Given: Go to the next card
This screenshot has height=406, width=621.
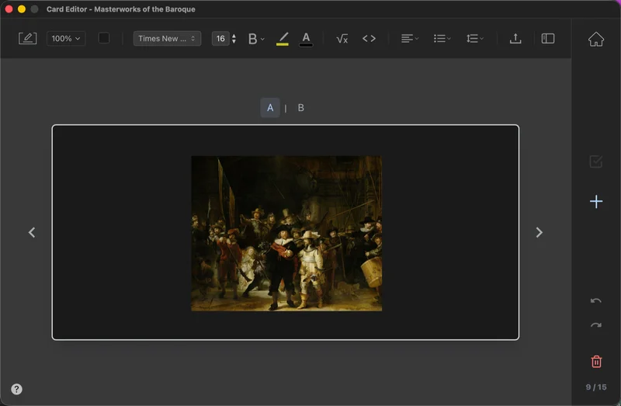Looking at the screenshot, I should [x=539, y=233].
